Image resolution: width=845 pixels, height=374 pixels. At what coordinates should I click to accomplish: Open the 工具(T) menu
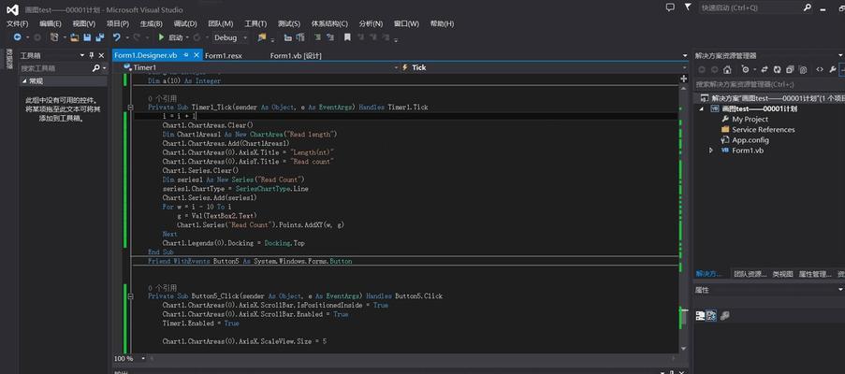[255, 23]
